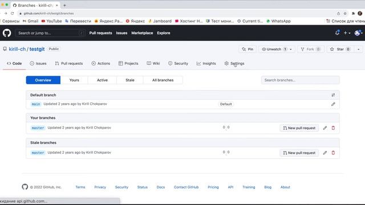Screen dimensions: 365x205
Task: Open repository Settings tab
Action: (234, 63)
